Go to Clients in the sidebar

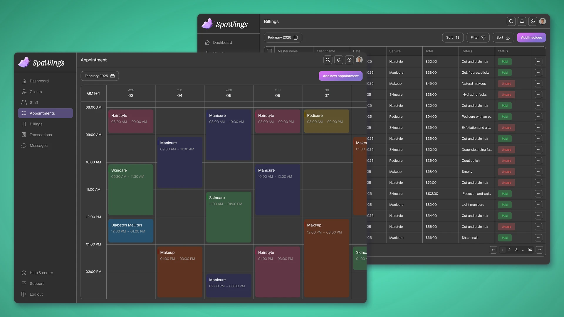click(36, 92)
